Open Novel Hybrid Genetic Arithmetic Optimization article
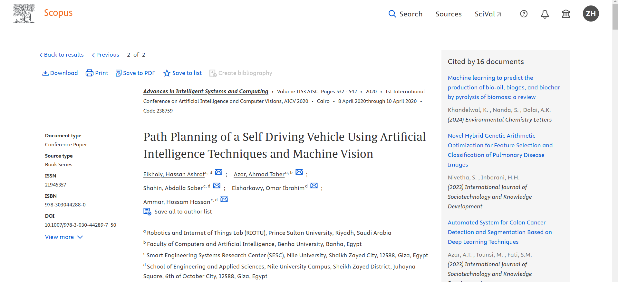This screenshot has height=282, width=618. (x=500, y=150)
